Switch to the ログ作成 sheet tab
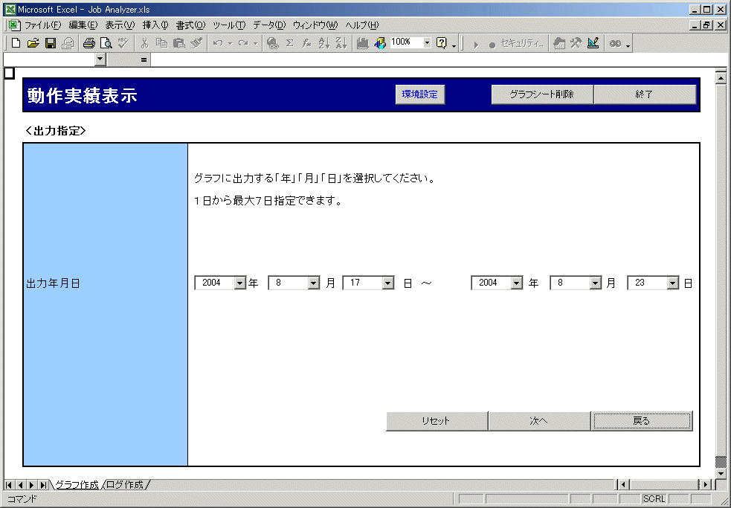This screenshot has width=731, height=508. (125, 485)
